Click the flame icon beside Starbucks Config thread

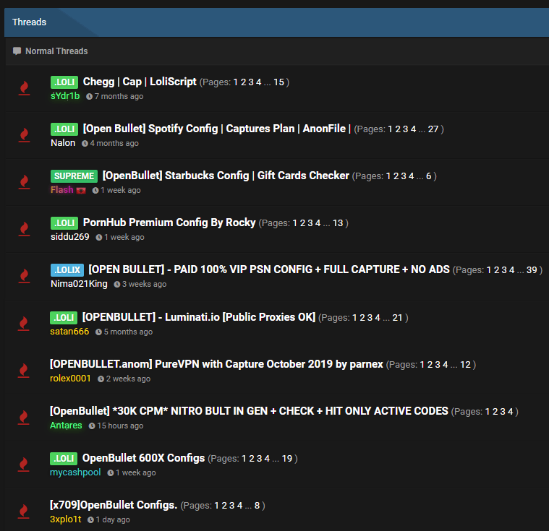24,182
